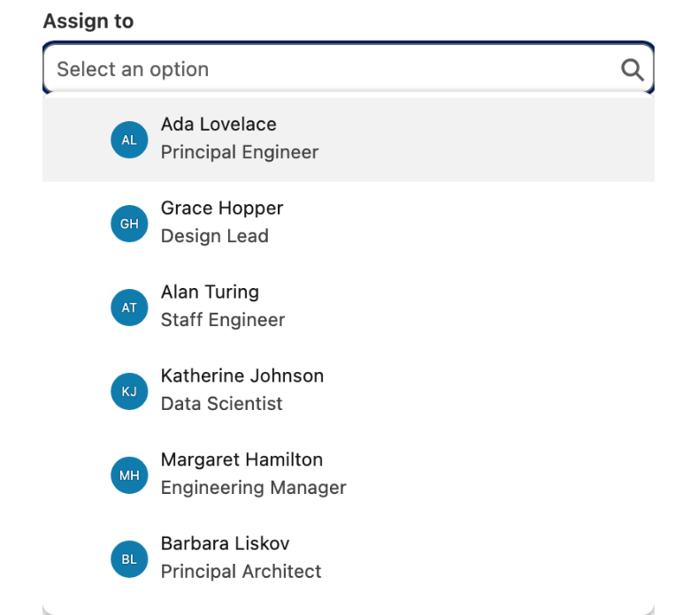Viewport: 697px width, 615px height.
Task: Select Grace Hopper option
Action: click(x=348, y=224)
